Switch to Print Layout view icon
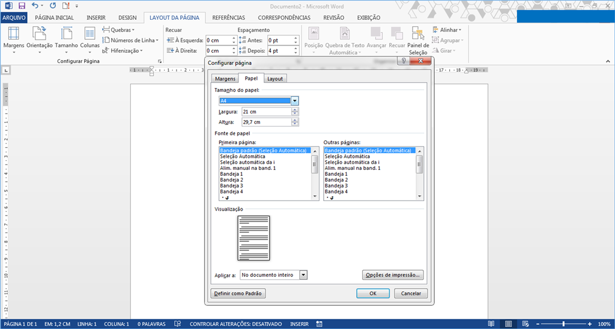Screen dimensions: 615x329 click(x=508, y=324)
